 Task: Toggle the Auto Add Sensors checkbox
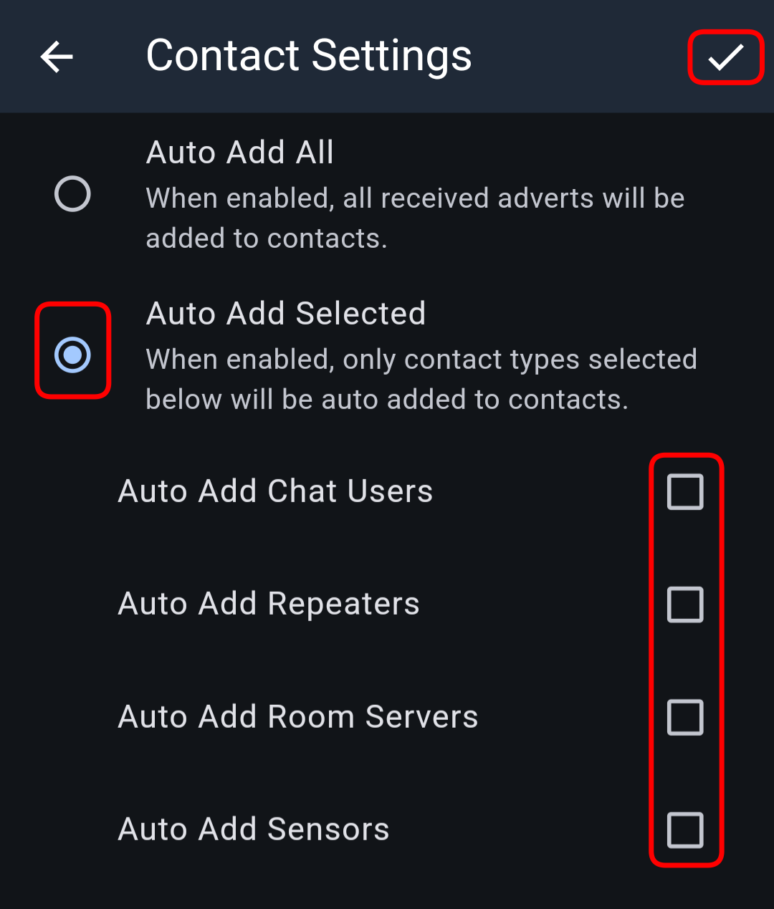(x=685, y=829)
